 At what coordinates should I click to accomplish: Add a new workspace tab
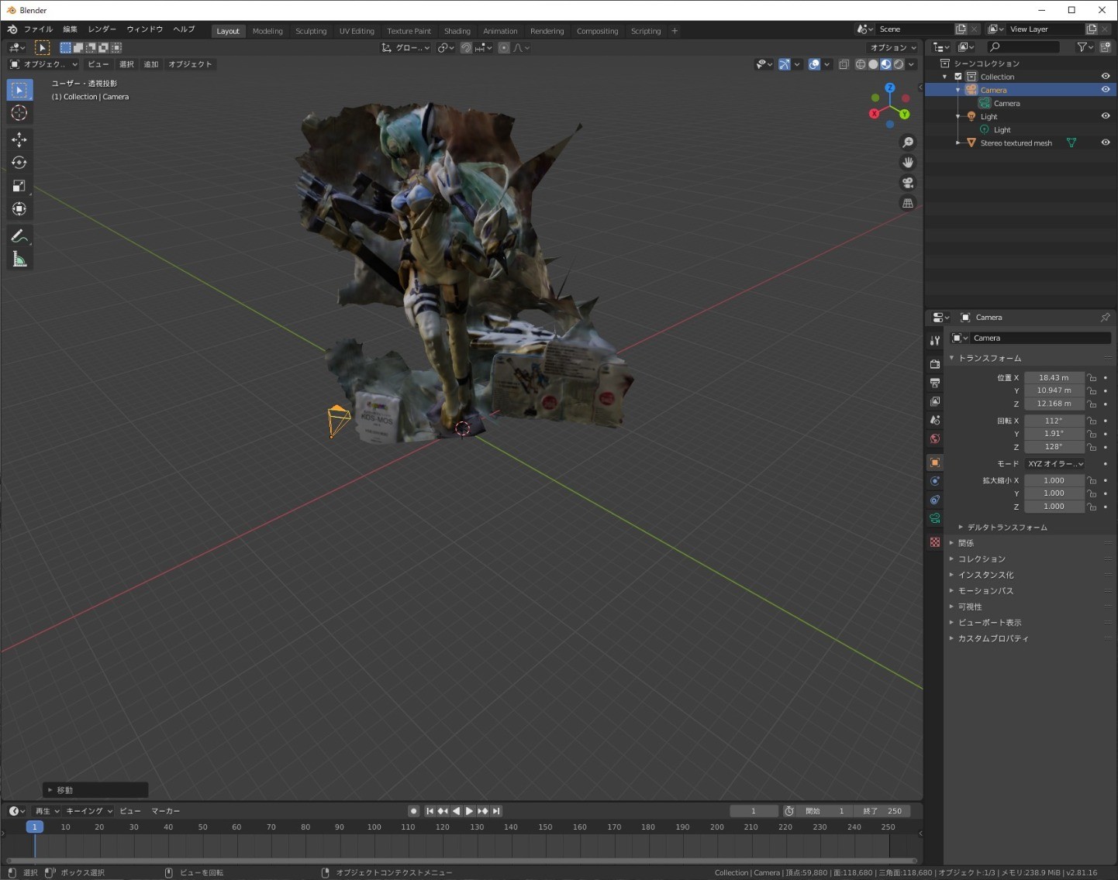[x=675, y=31]
